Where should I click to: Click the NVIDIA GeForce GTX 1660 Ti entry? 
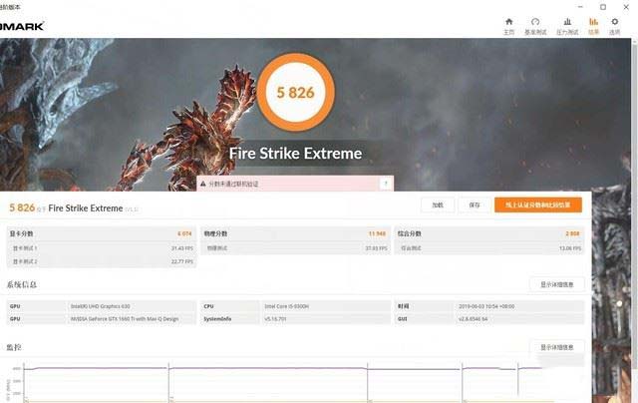pos(125,319)
